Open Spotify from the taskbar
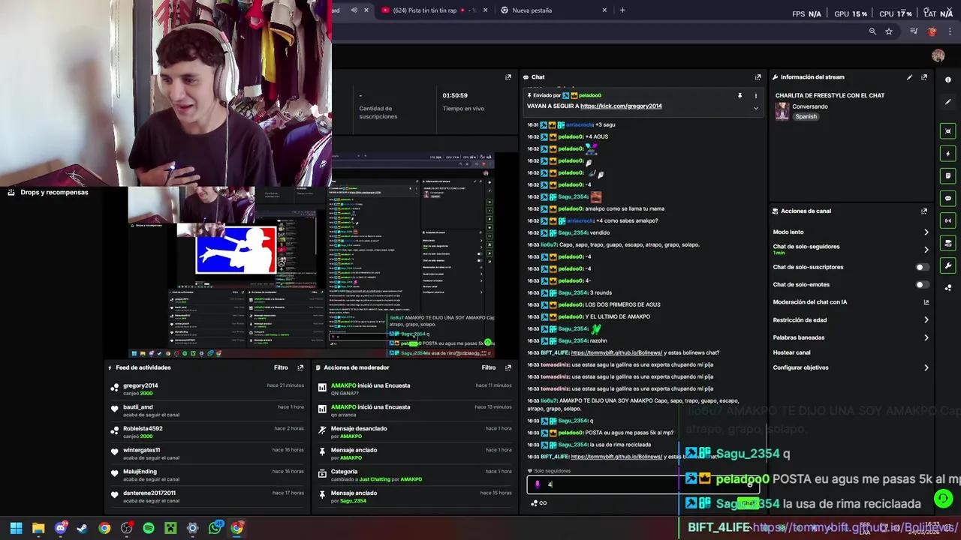Viewport: 961px width, 540px height. [149, 528]
